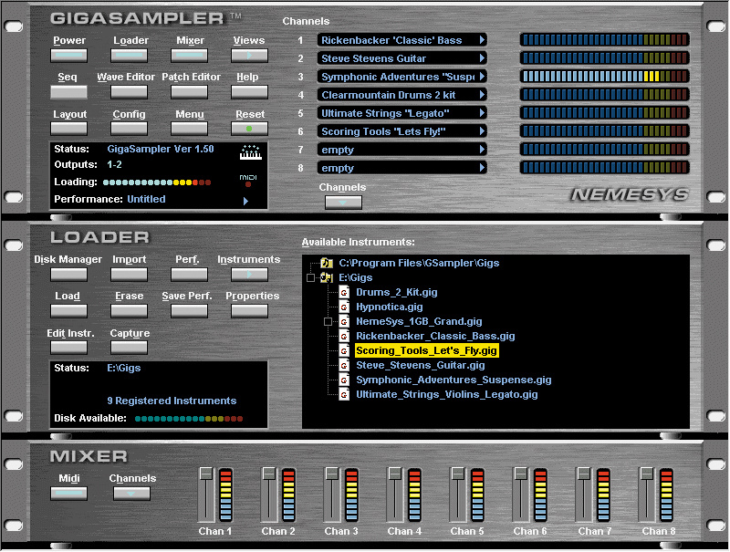This screenshot has width=730, height=552.
Task: Collapse the E:\Gigs tree node
Action: (311, 277)
